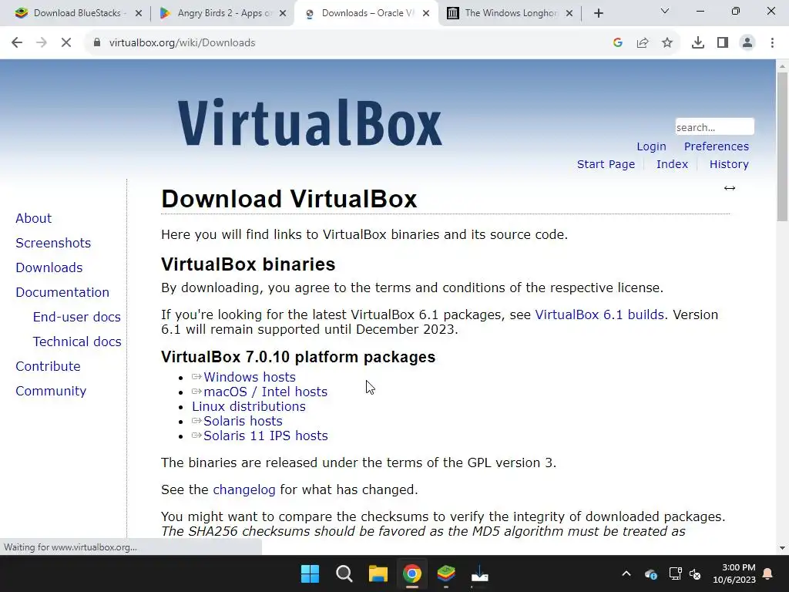Screen dimensions: 789x592
Task: Bookmark this page with the star icon
Action: 667,43
